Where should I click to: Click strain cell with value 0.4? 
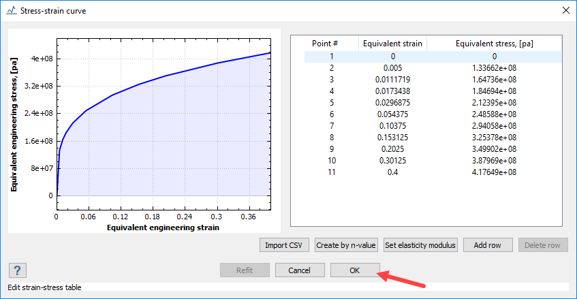pyautogui.click(x=392, y=172)
